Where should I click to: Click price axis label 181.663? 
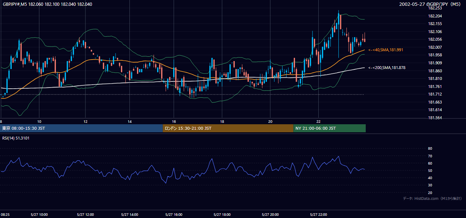click(435, 102)
